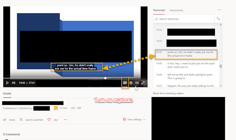Open the Details tab

pyautogui.click(x=7, y=93)
